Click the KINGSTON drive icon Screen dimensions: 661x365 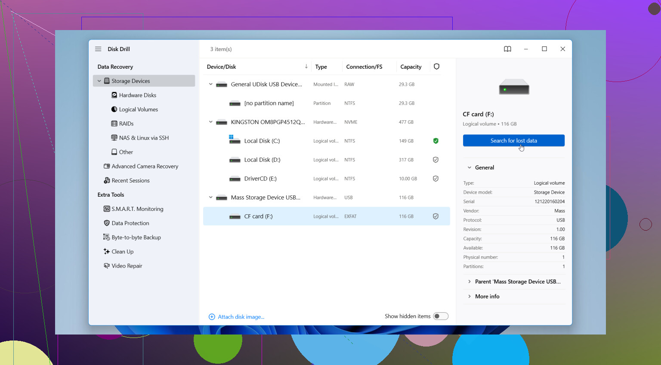click(x=222, y=122)
